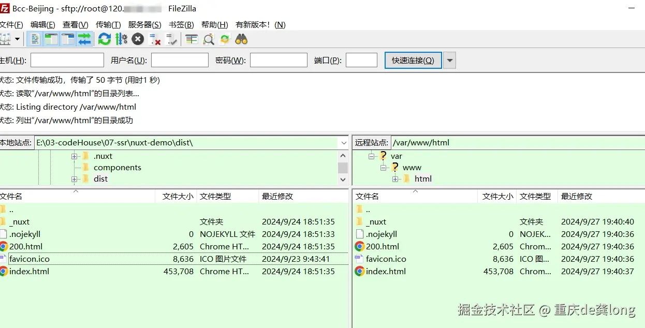
Task: Toggle the remote directory tree view
Action: [68, 39]
